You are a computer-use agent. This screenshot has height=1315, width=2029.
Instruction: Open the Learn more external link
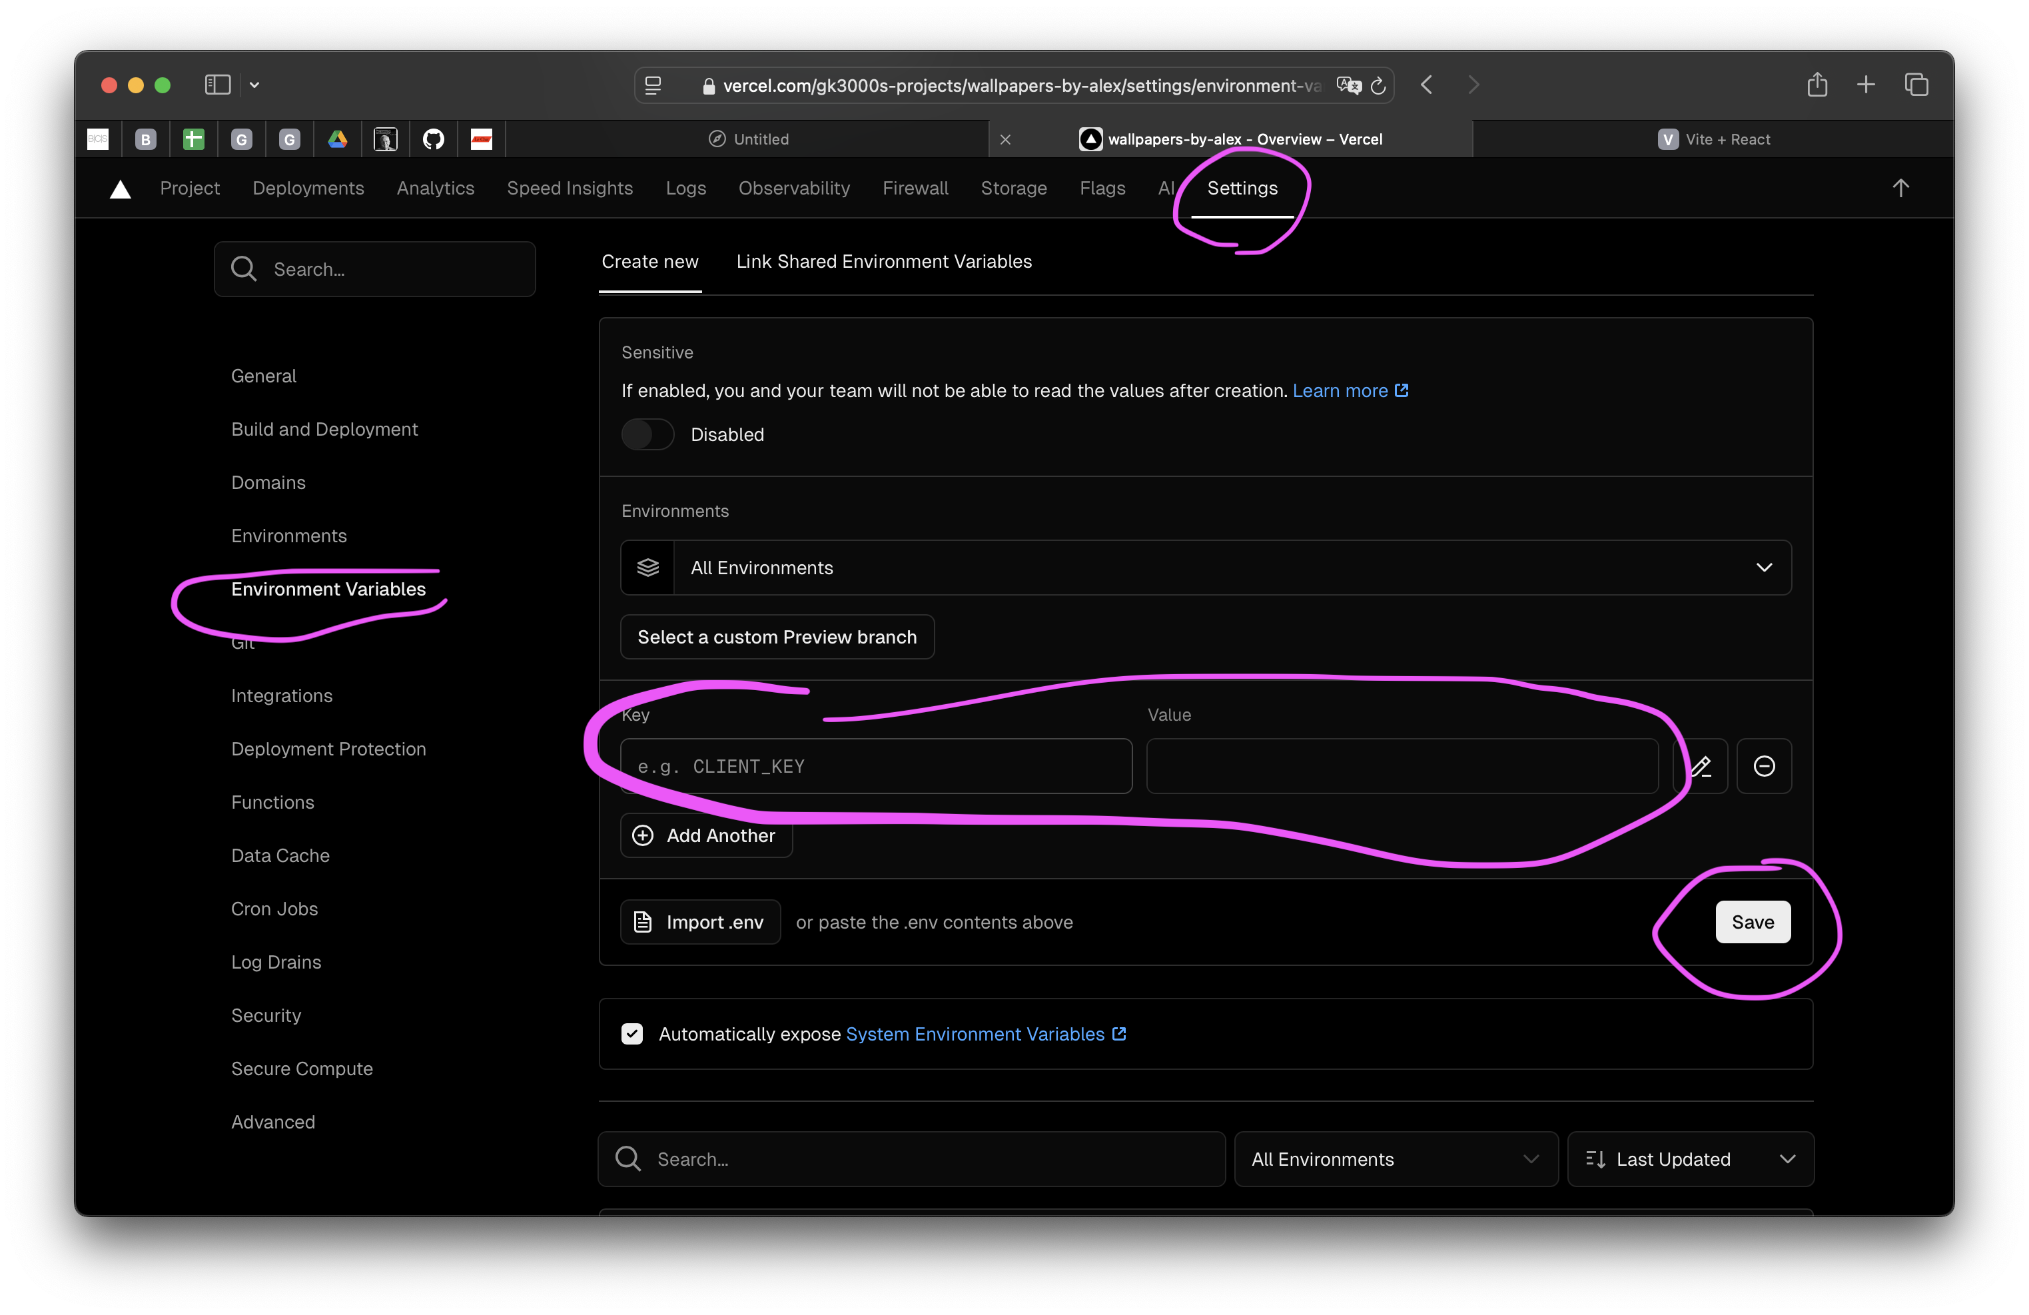tap(1350, 390)
